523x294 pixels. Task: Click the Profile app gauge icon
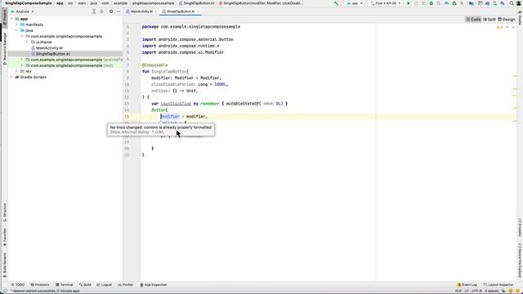[446, 3]
